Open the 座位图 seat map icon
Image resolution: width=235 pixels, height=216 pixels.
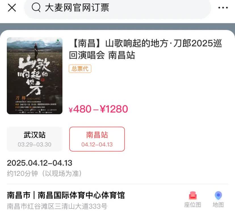tap(193, 195)
